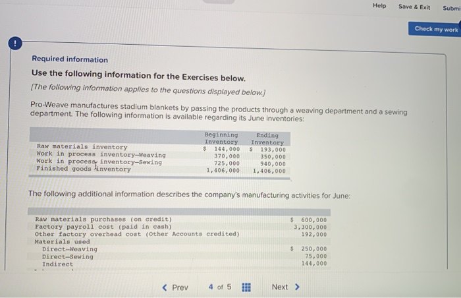Open the Help link

[x=379, y=5]
